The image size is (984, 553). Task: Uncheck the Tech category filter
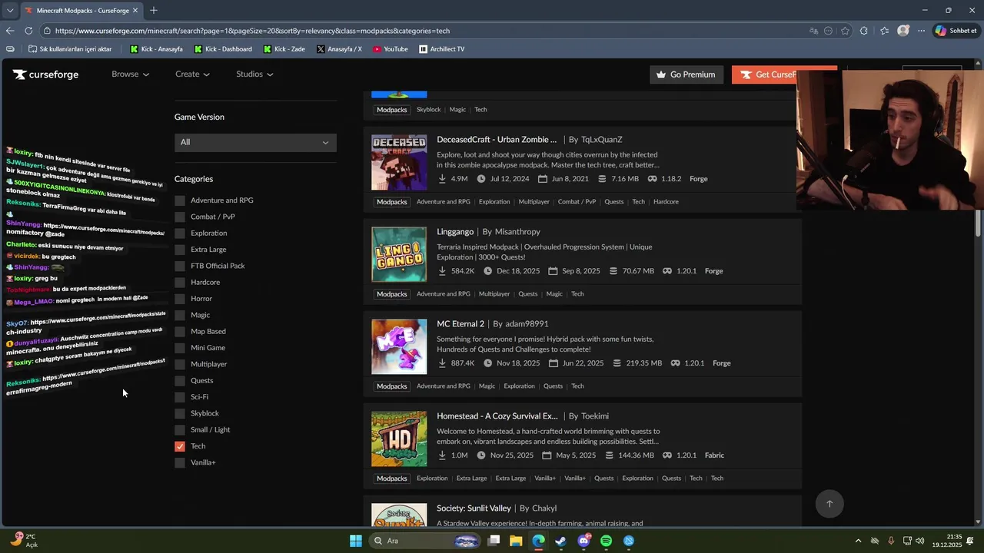coord(180,446)
